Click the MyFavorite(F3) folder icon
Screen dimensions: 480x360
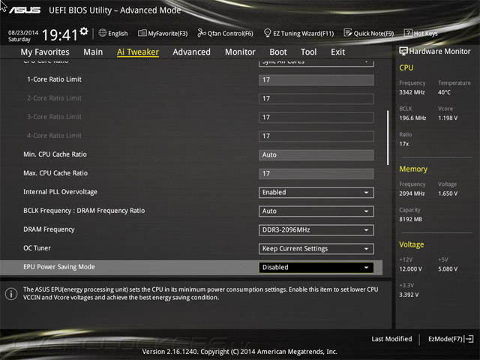click(142, 33)
